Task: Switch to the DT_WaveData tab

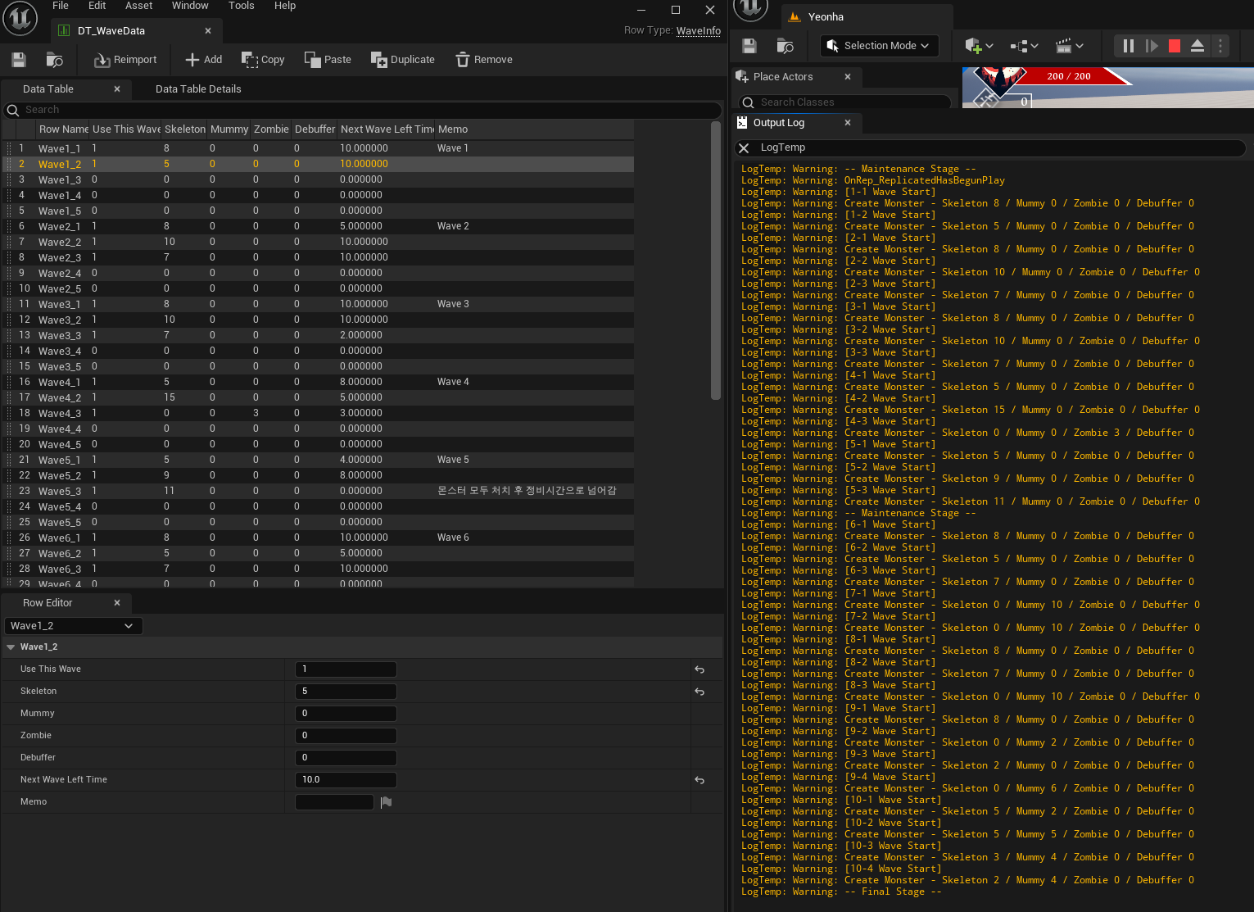Action: point(111,31)
